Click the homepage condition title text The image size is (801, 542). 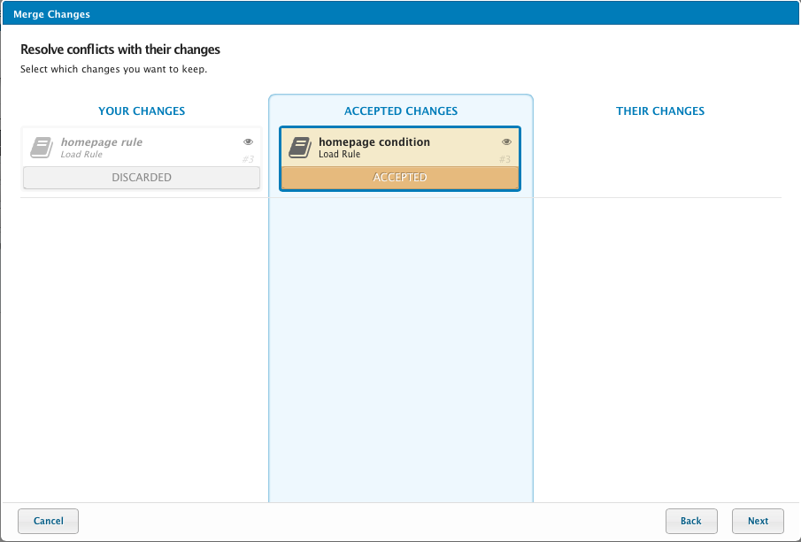click(x=374, y=142)
